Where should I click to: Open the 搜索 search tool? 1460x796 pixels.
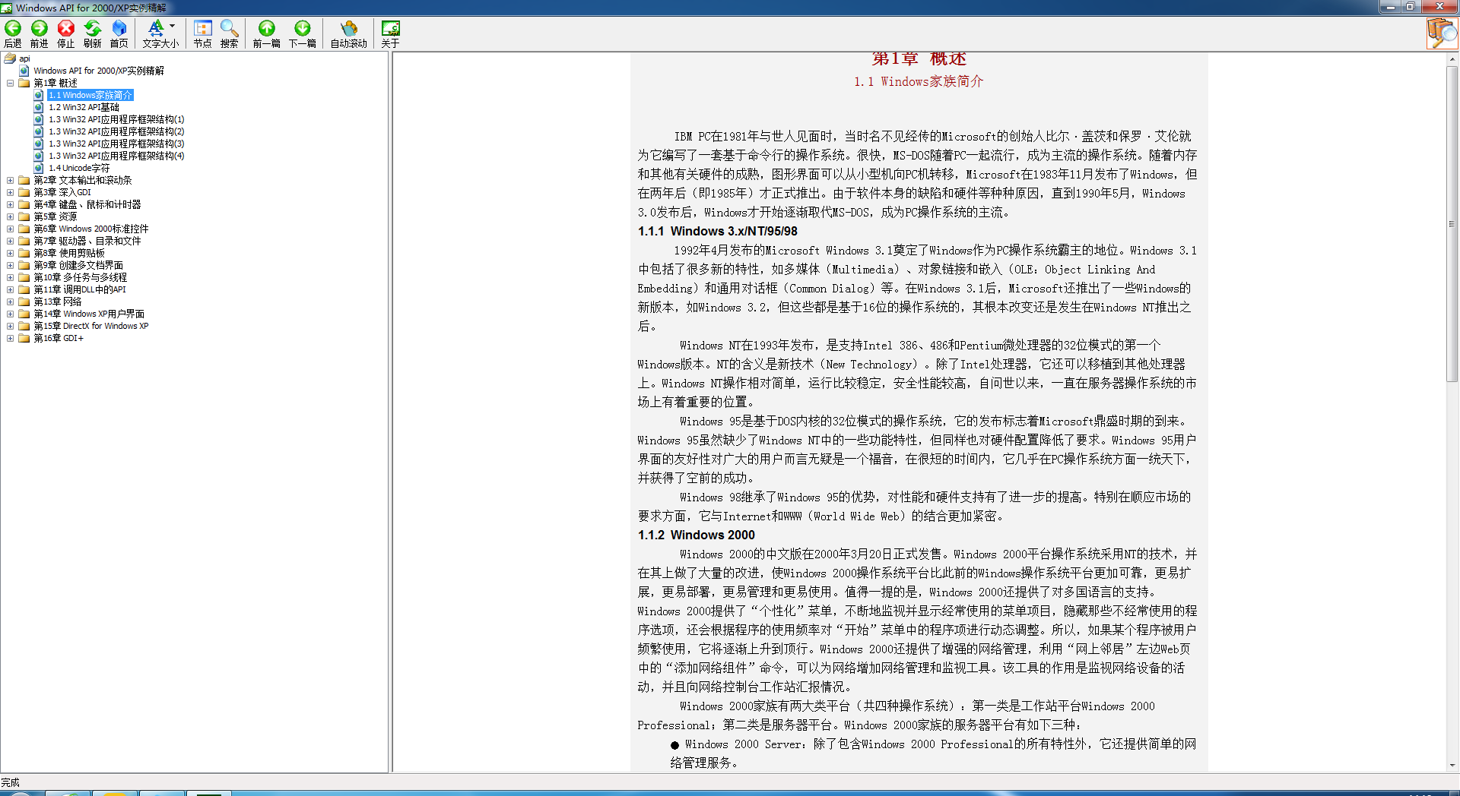tap(229, 34)
